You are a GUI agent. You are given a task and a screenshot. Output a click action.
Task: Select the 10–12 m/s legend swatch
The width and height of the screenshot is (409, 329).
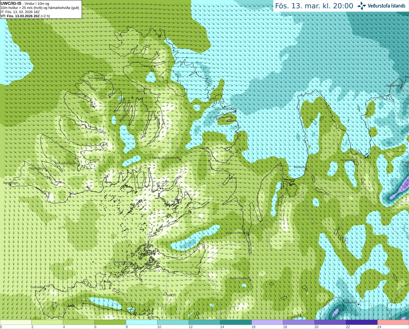point(173,322)
